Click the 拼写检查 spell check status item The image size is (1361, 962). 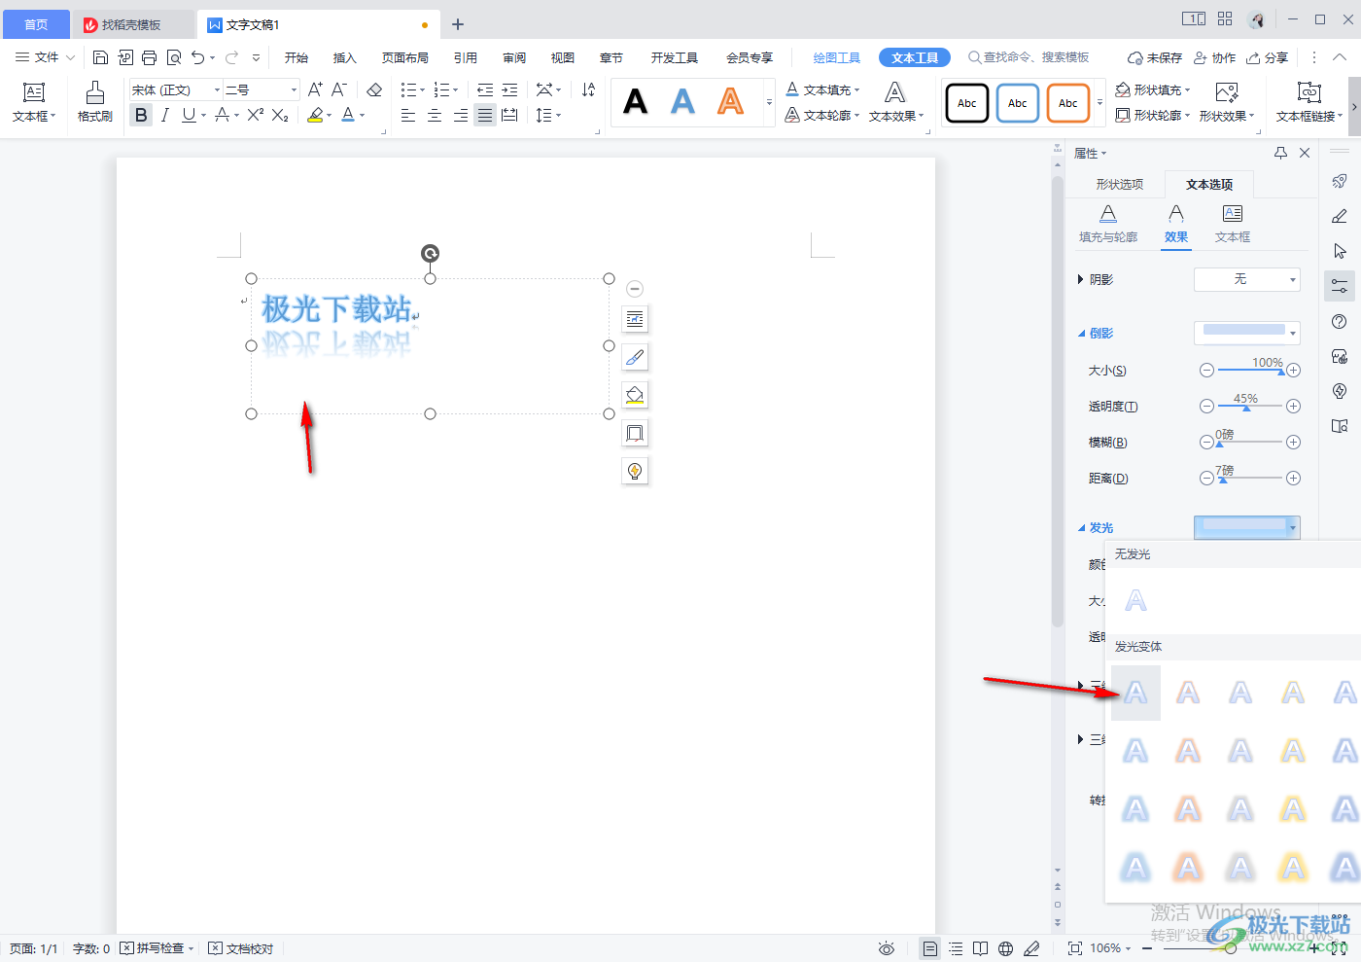pyautogui.click(x=157, y=948)
